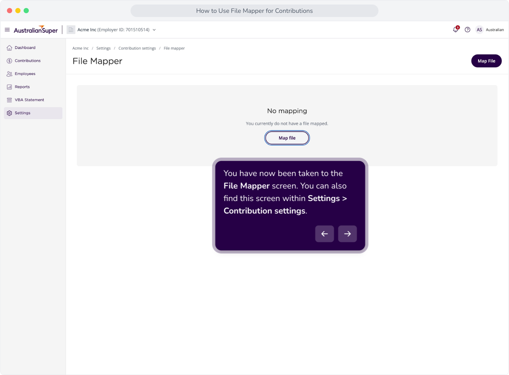Click the File Mapper page heading
Screen dimensions: 509x375
point(98,61)
